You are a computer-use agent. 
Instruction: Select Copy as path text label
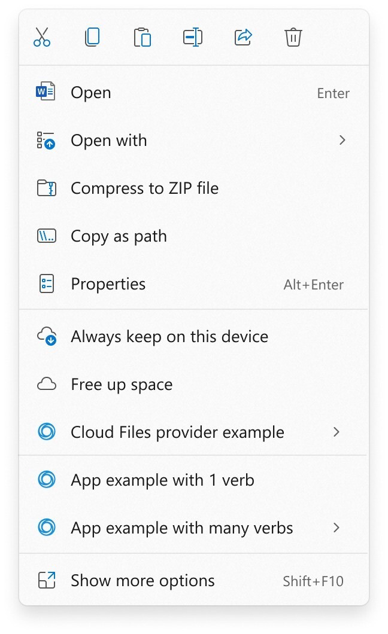point(119,236)
